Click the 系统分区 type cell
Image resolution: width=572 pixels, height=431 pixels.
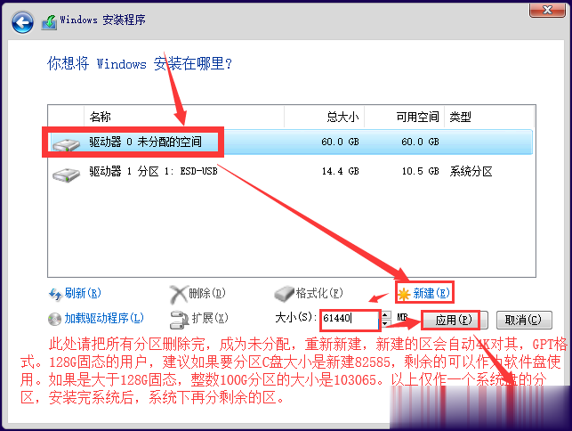click(x=471, y=171)
